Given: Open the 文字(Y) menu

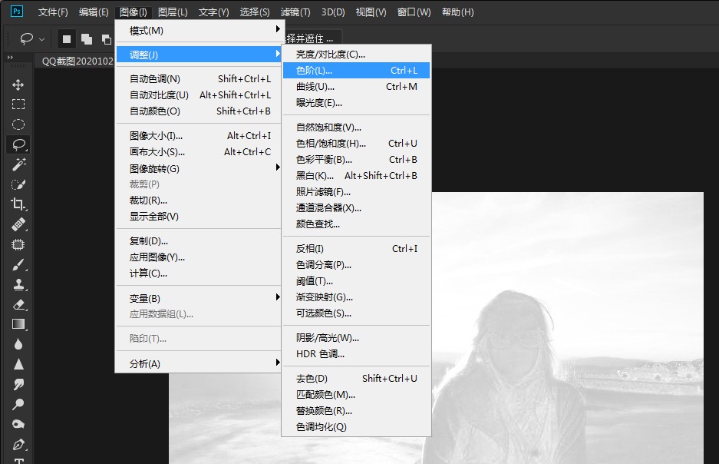Looking at the screenshot, I should tap(213, 12).
